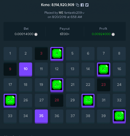Pick Keno number 7
The image size is (130, 136).
coord(104,54)
